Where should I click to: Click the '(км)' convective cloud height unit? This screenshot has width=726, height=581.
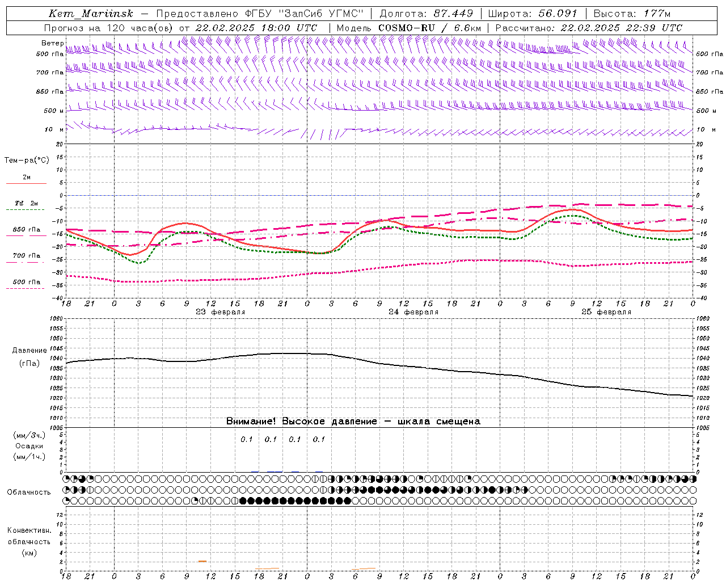pos(29,553)
